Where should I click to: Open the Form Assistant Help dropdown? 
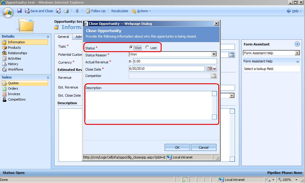(297, 53)
